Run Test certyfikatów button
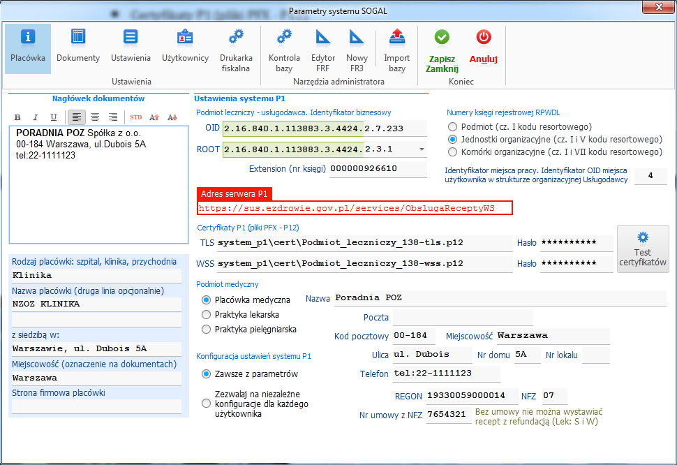This screenshot has height=465, width=677. (643, 249)
